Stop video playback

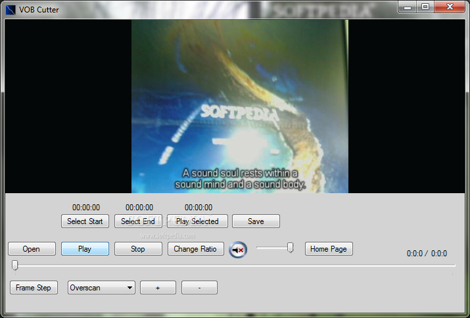(138, 249)
